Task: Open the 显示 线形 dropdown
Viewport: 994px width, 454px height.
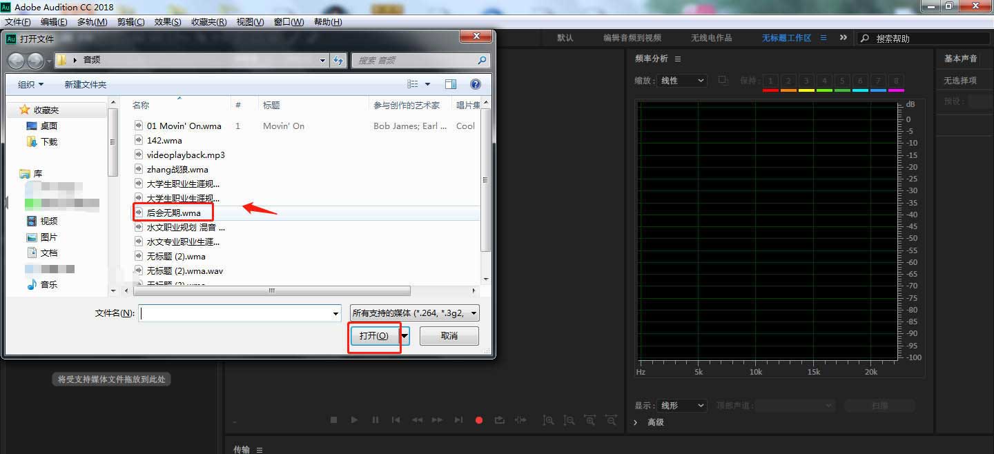Action: click(682, 406)
